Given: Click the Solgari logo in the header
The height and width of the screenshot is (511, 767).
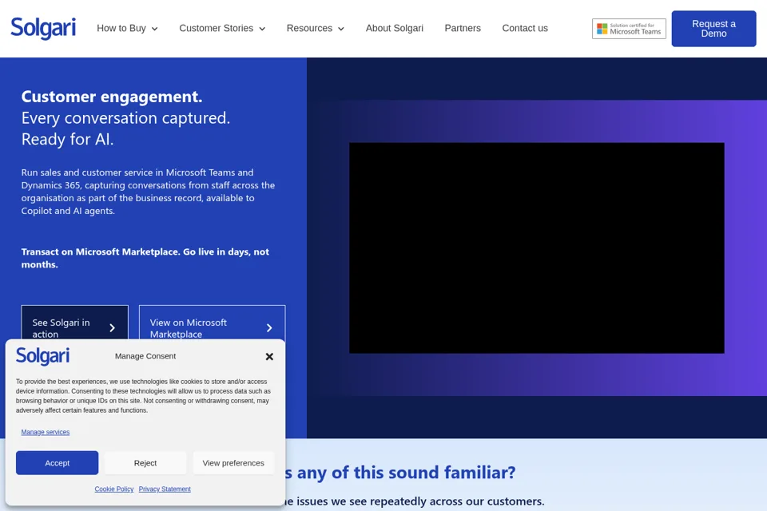Looking at the screenshot, I should coord(43,28).
